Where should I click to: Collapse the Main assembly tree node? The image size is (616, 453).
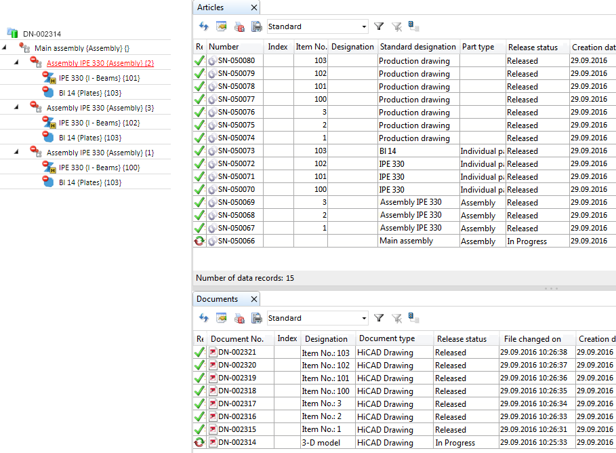pos(5,48)
